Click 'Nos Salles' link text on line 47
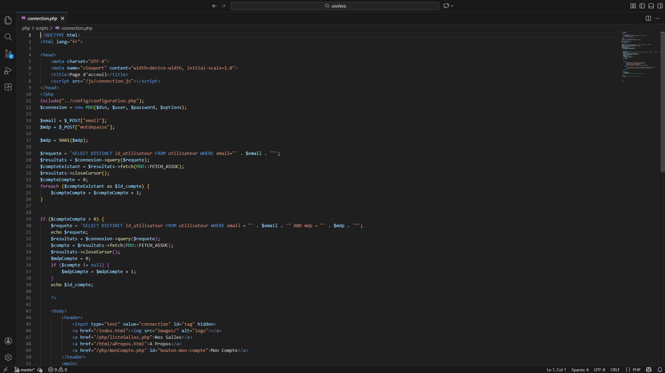The height and width of the screenshot is (373, 665). [x=168, y=337]
